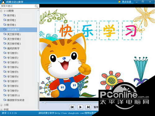Open the 学习数字7 lesson

(x=13, y=81)
